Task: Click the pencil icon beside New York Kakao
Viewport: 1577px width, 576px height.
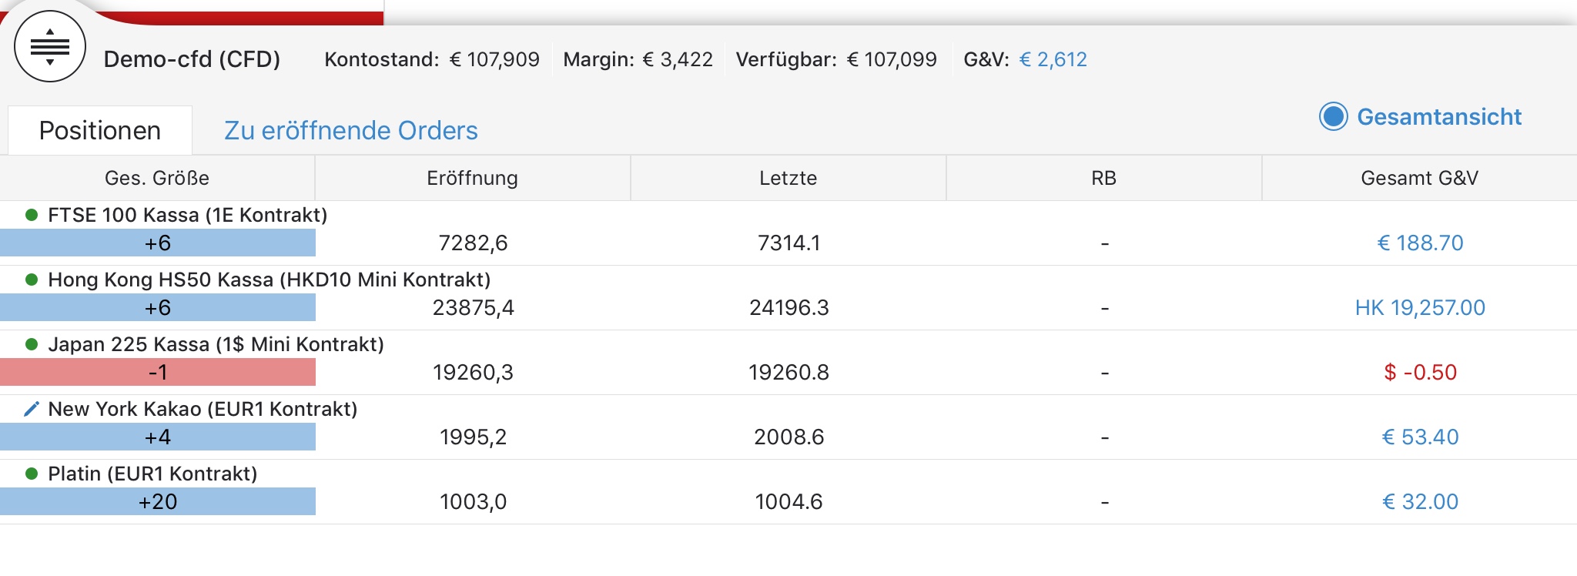Action: 32,409
